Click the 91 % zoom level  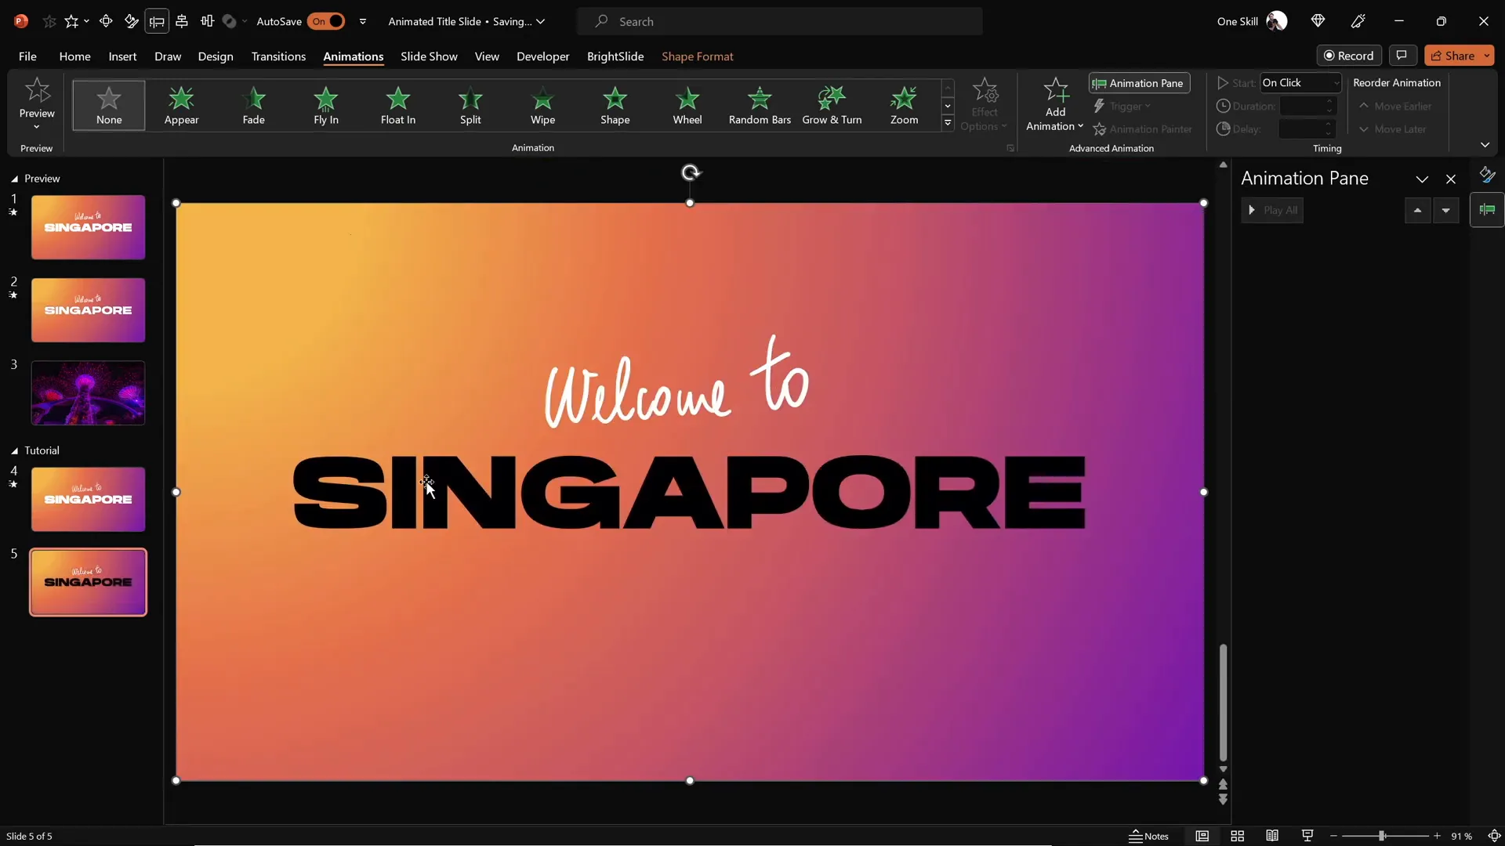click(1461, 836)
